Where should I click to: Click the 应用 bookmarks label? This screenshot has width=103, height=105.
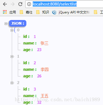pyautogui.click(x=13, y=12)
